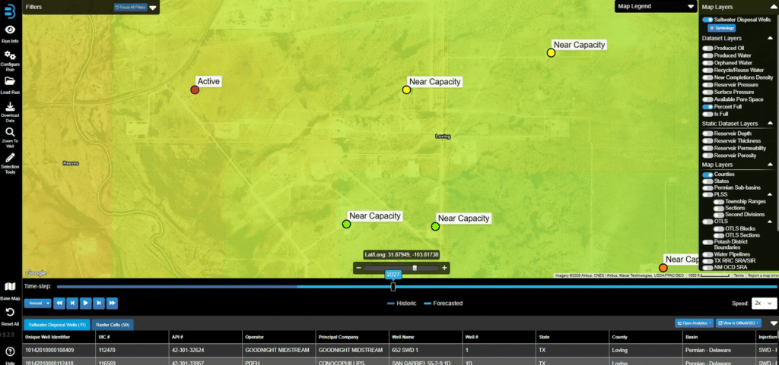The image size is (779, 365).
Task: Open Load Run folder icon
Action: coord(11,81)
